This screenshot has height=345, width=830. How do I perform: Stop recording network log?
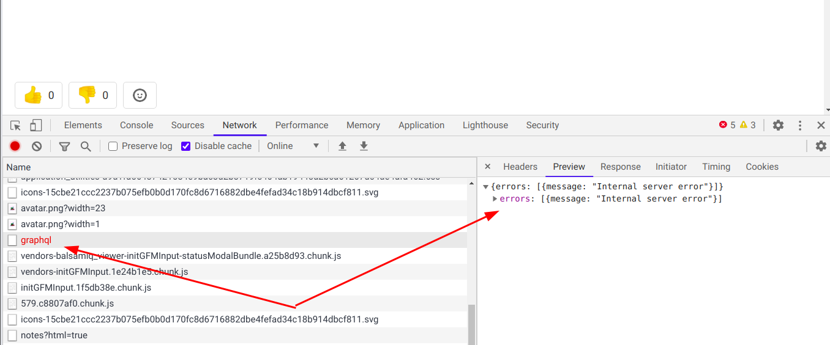[15, 146]
